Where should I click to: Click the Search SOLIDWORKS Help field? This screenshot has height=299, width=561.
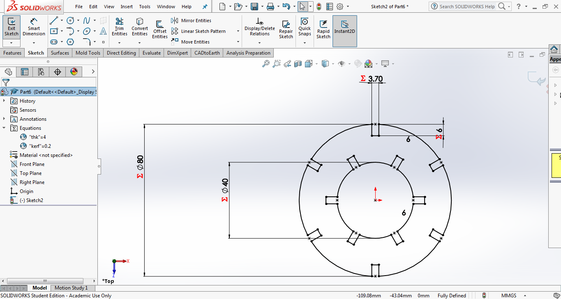(466, 7)
